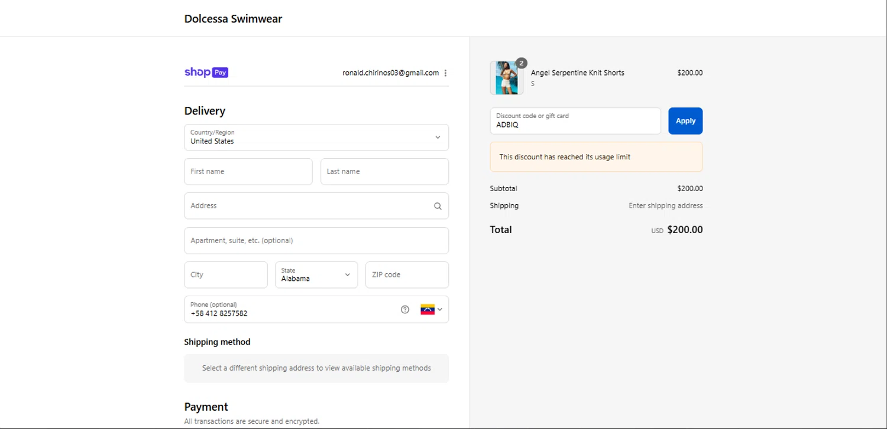Viewport: 887px width, 429px height.
Task: Click the Last name field
Action: coord(384,172)
